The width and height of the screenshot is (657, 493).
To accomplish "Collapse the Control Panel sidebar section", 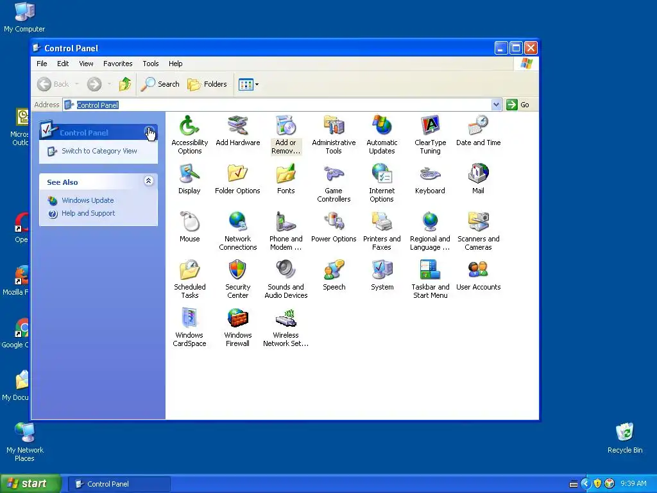I will pos(149,132).
